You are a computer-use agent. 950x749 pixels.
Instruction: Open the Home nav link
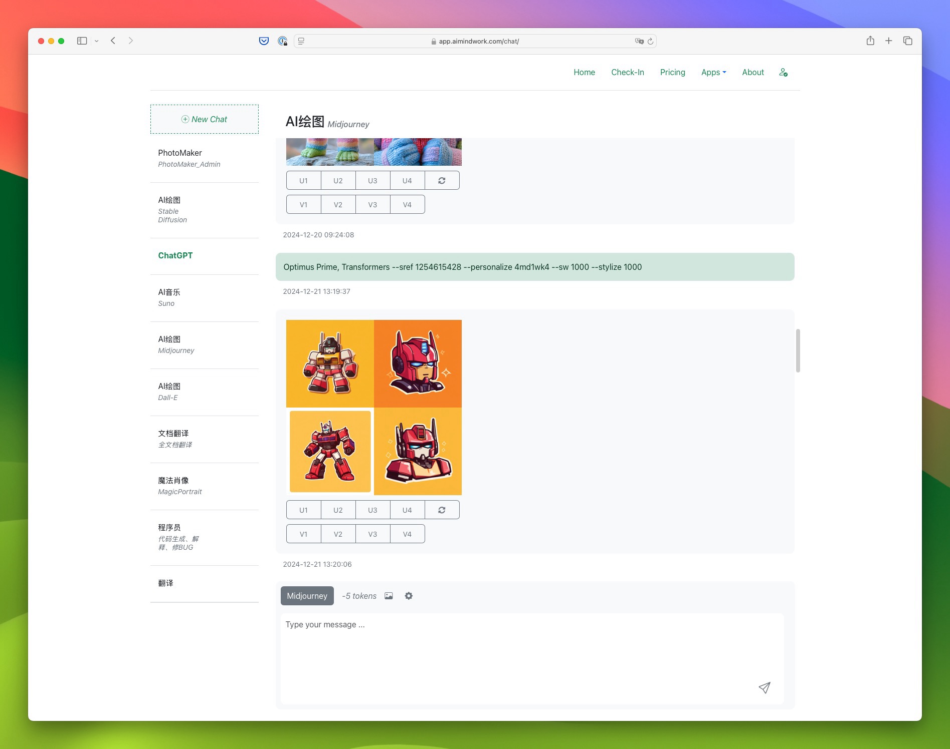[x=584, y=72]
